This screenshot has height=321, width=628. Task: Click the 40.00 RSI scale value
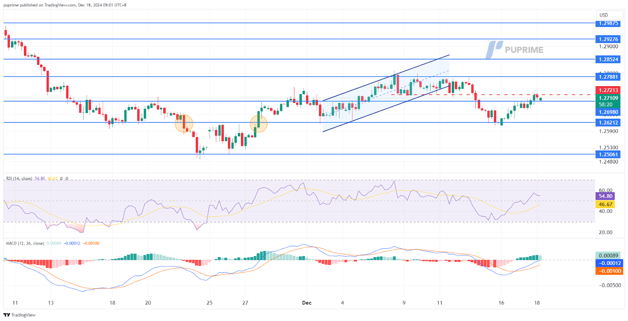606,211
